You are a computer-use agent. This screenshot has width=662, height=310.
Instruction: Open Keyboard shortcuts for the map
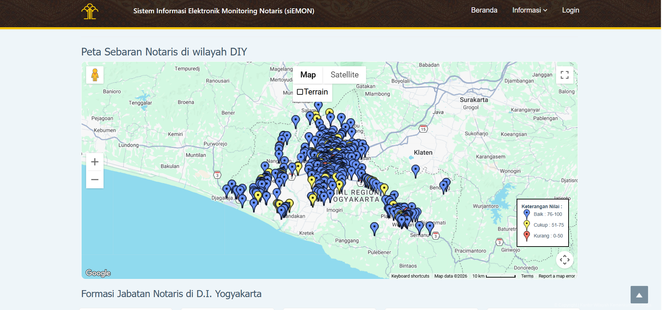pos(410,276)
